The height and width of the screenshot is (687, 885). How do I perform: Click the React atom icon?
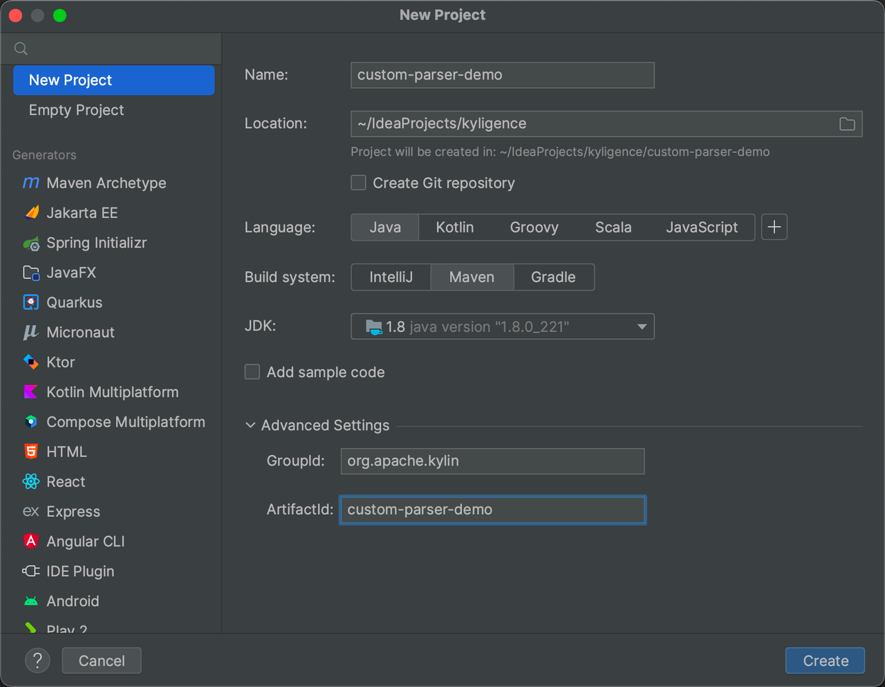click(x=31, y=482)
